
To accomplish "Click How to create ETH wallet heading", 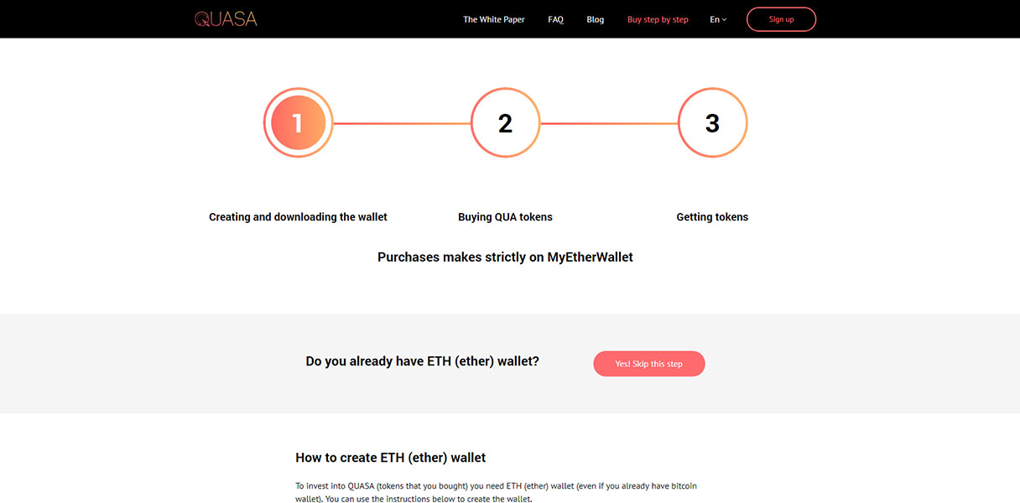I will 391,458.
